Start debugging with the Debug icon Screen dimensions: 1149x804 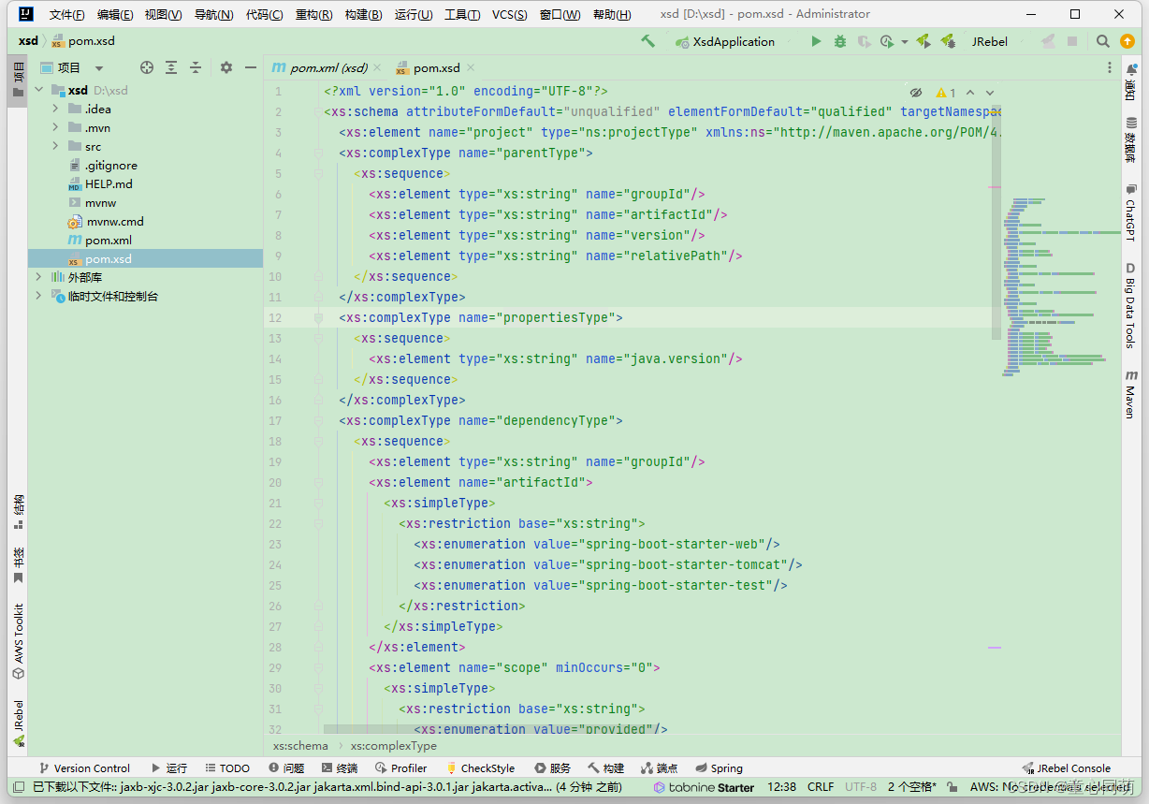pos(838,41)
